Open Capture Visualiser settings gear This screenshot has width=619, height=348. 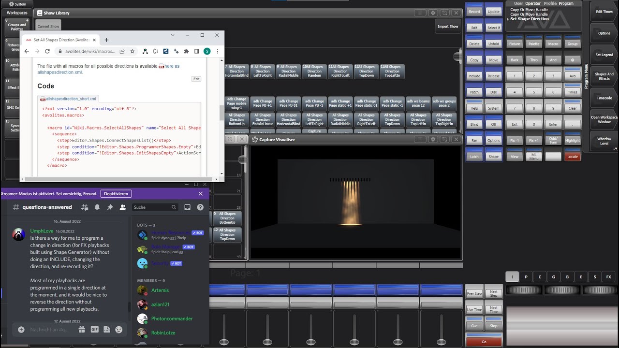(433, 139)
